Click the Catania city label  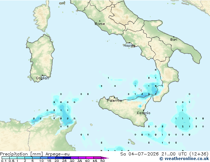point(143,113)
